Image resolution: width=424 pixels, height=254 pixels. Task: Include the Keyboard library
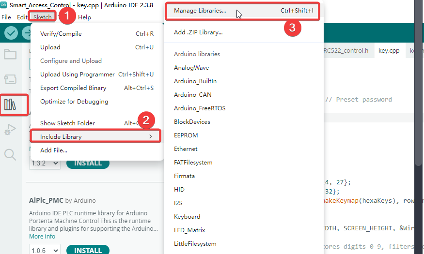point(244,216)
